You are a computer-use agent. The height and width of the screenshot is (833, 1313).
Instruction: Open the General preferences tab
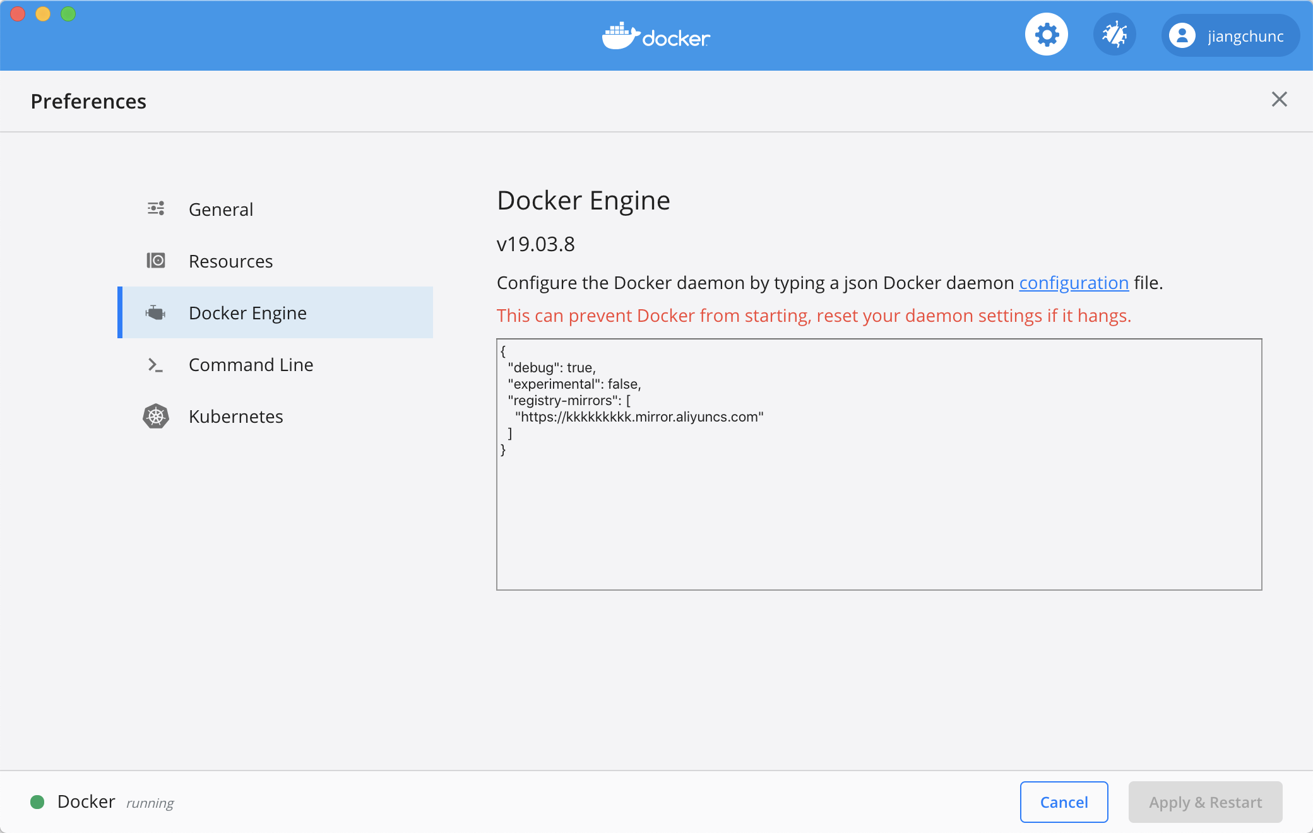[221, 209]
